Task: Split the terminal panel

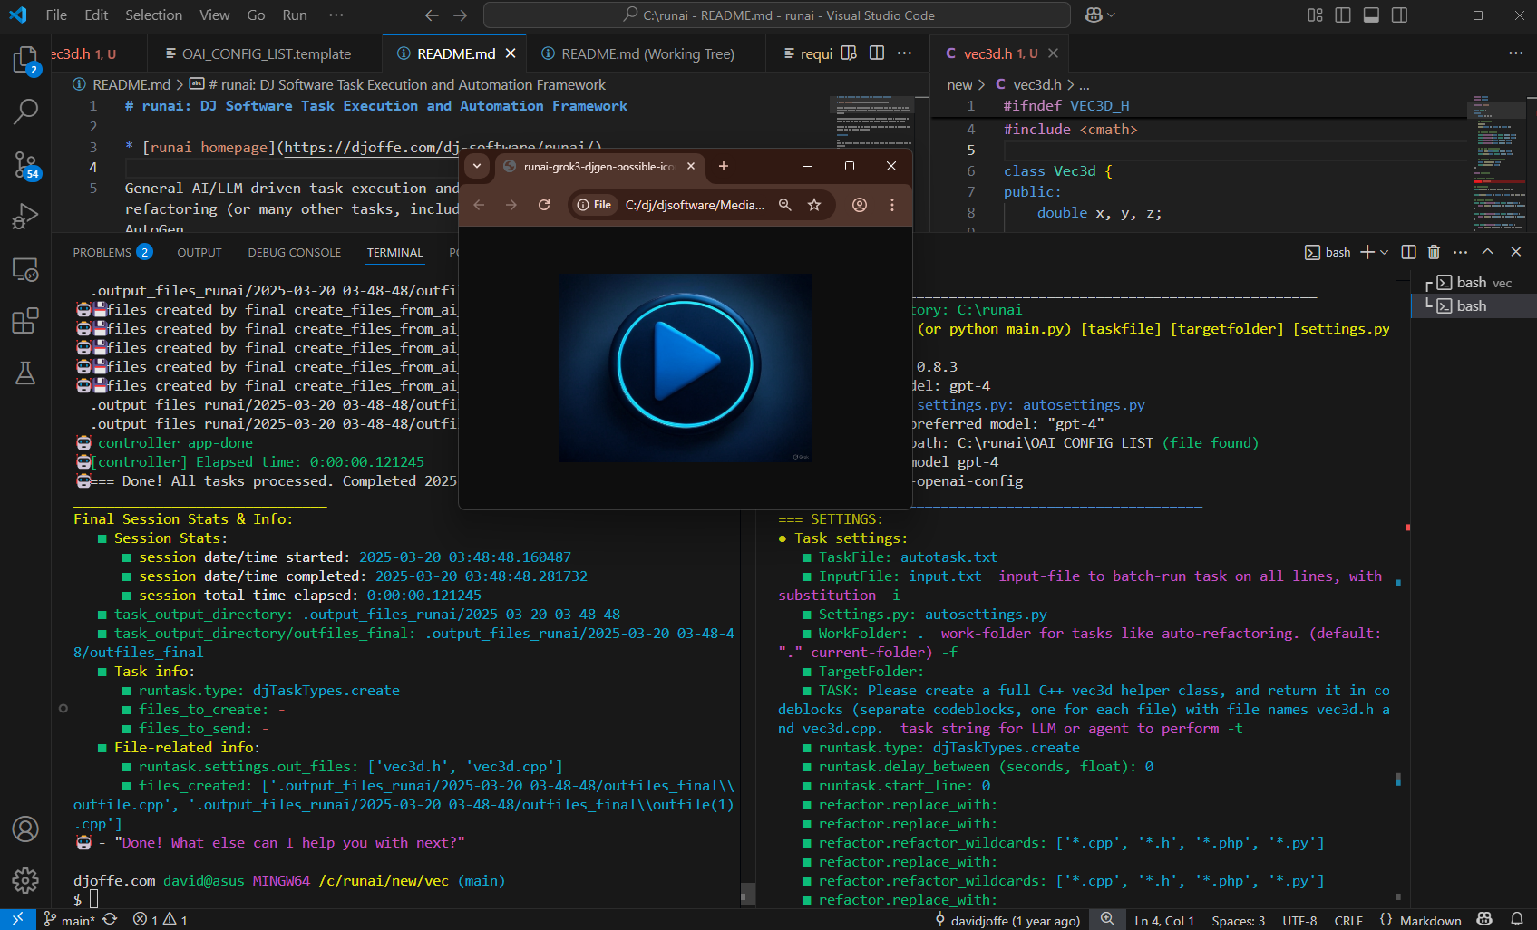Action: coord(1408,252)
